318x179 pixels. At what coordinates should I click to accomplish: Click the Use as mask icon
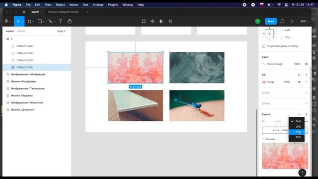click(x=161, y=21)
